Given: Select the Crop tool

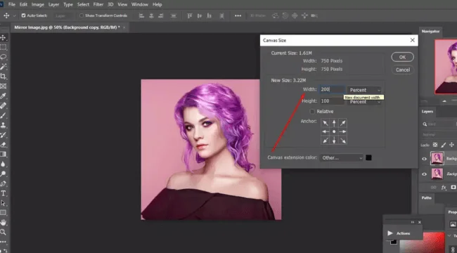Looking at the screenshot, I should coord(4,77).
